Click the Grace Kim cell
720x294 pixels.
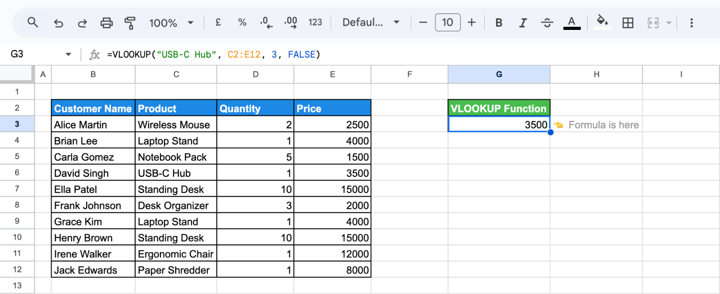(x=93, y=221)
